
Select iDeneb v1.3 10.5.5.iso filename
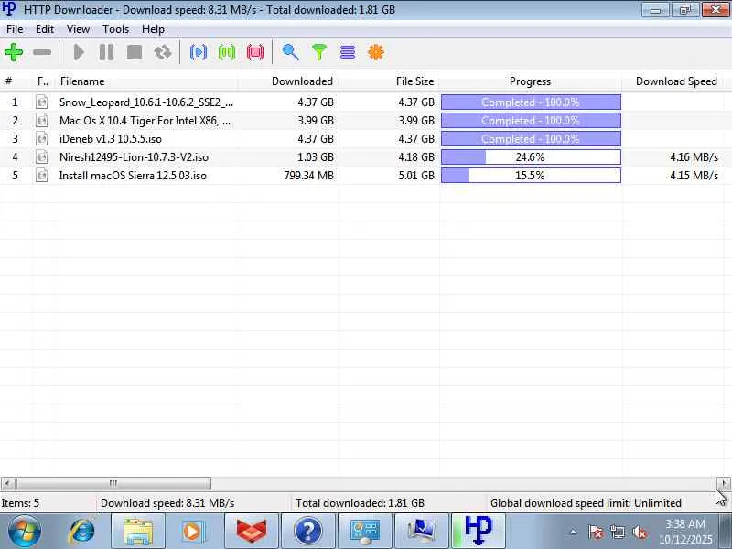click(x=110, y=139)
